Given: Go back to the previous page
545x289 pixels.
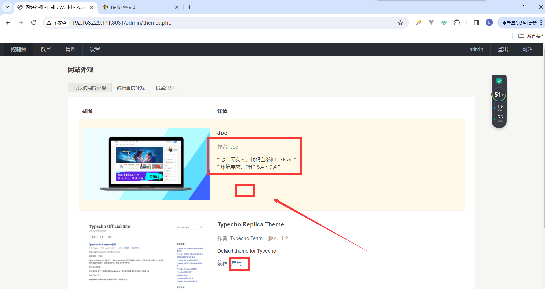Looking at the screenshot, I should click(8, 23).
